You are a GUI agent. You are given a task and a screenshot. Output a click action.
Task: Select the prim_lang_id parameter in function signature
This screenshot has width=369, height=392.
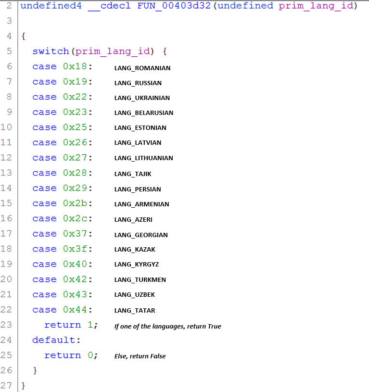(318, 6)
